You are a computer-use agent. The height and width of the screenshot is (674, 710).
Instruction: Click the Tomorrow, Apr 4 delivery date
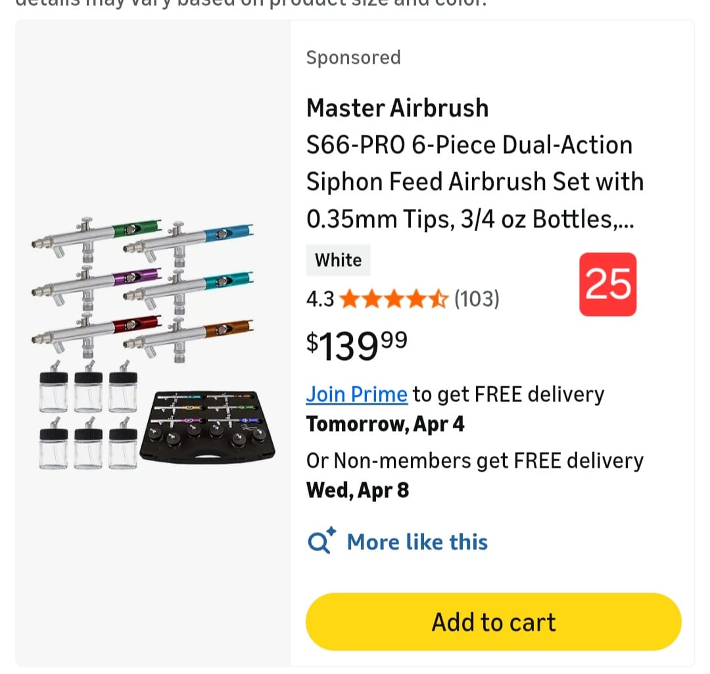(385, 424)
